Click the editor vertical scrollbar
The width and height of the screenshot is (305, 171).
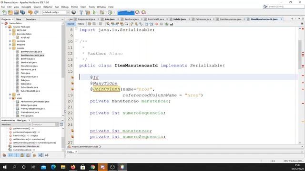coord(300,54)
